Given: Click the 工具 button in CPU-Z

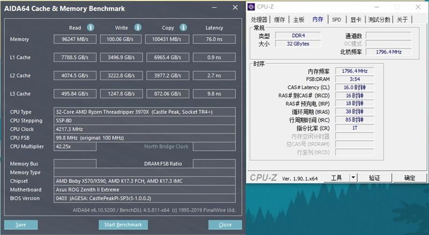Looking at the screenshot, I should tap(337, 178).
